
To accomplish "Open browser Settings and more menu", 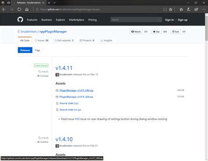I will (x=204, y=10).
